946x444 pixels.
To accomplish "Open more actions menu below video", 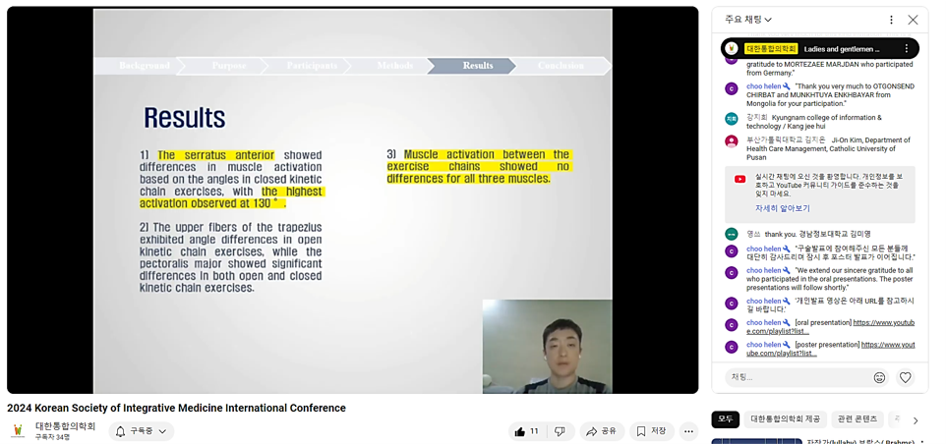I will coord(688,431).
